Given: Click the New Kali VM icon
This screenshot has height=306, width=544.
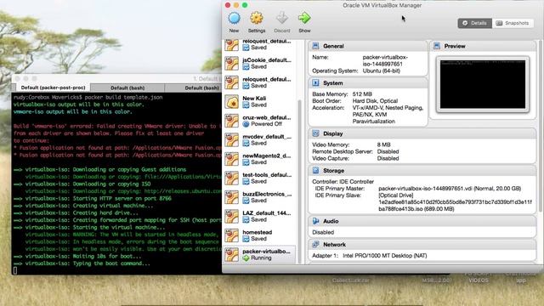Looking at the screenshot, I should pyautogui.click(x=231, y=102).
